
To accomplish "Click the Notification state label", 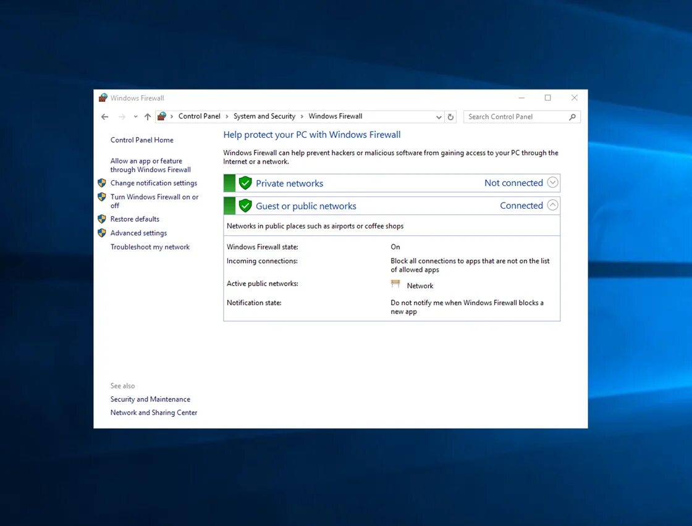I will coord(254,303).
